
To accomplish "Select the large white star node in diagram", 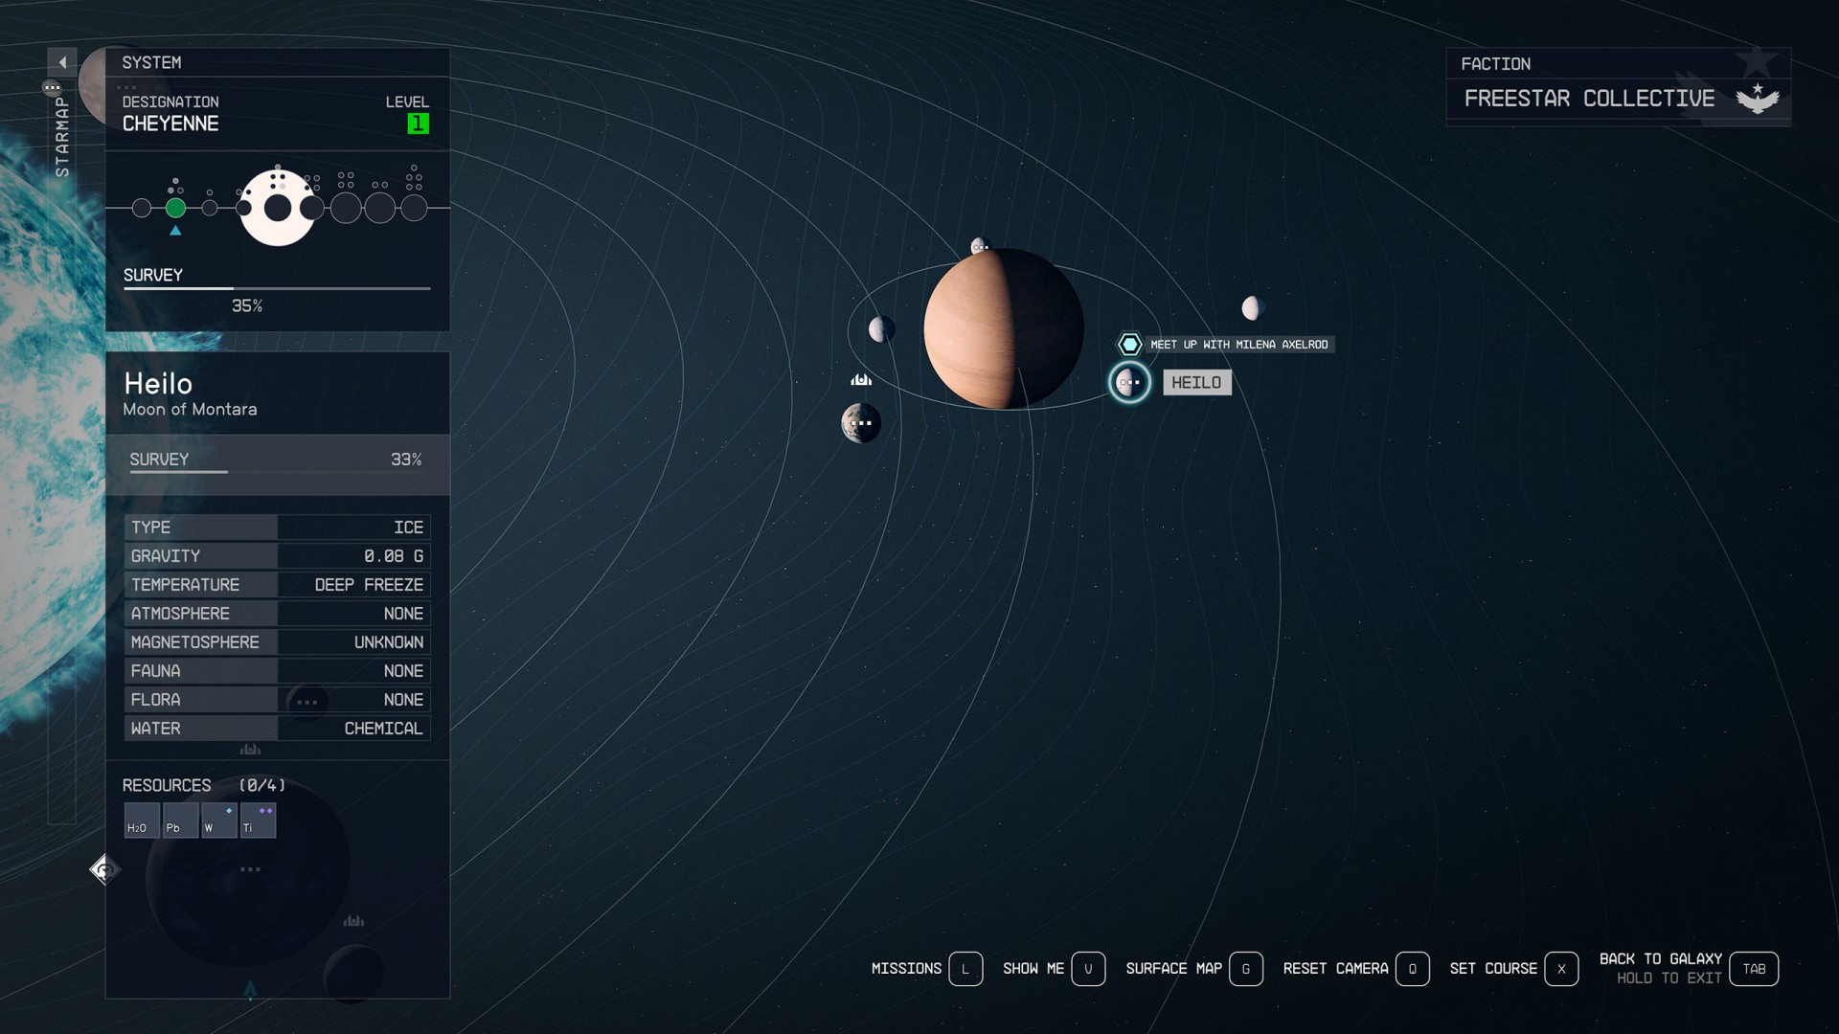I will pos(277,208).
